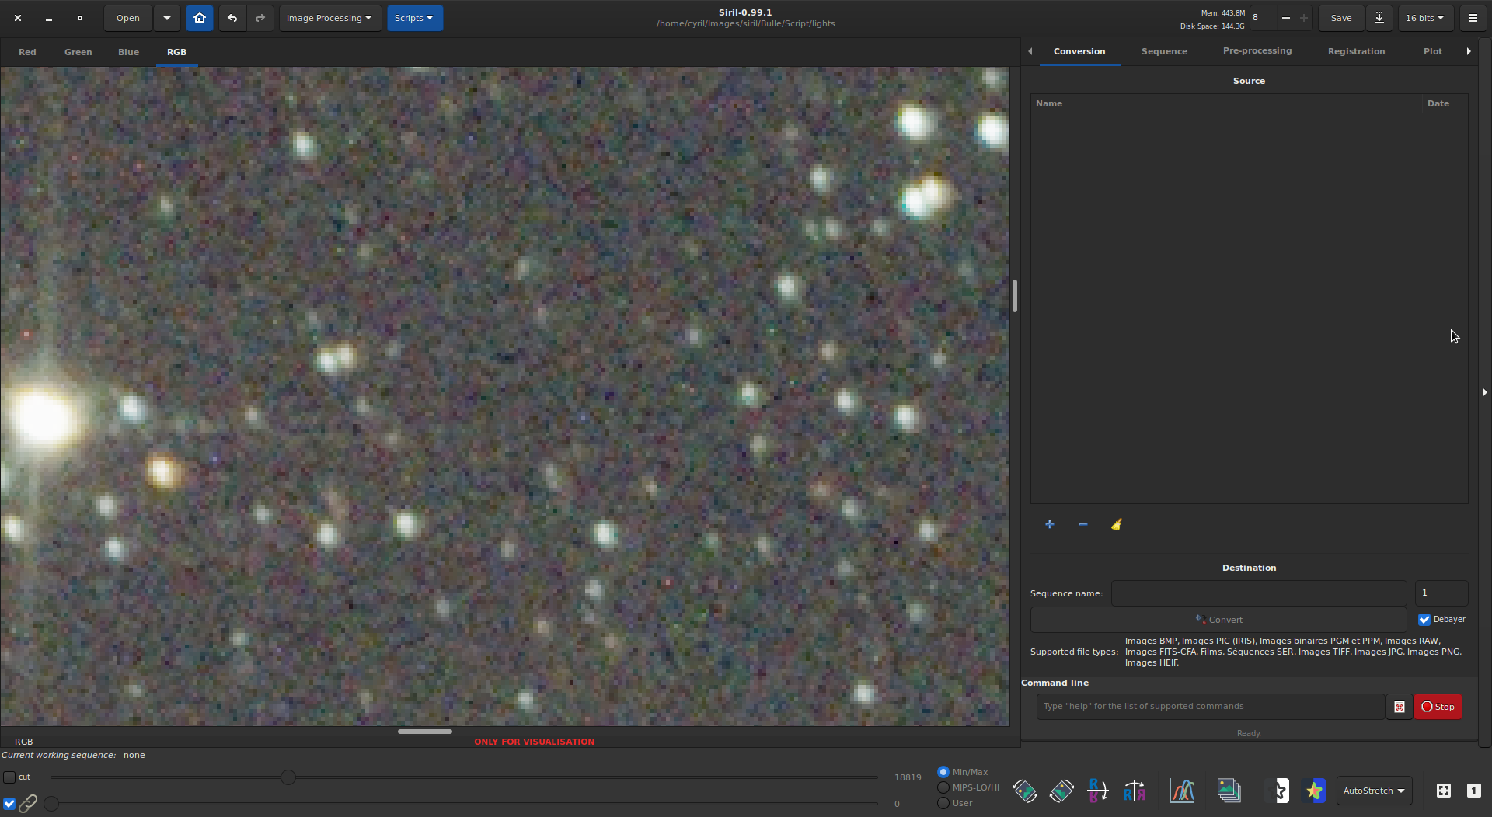Uncheck the checkbox beside the link icon
Image resolution: width=1492 pixels, height=817 pixels.
[9, 804]
